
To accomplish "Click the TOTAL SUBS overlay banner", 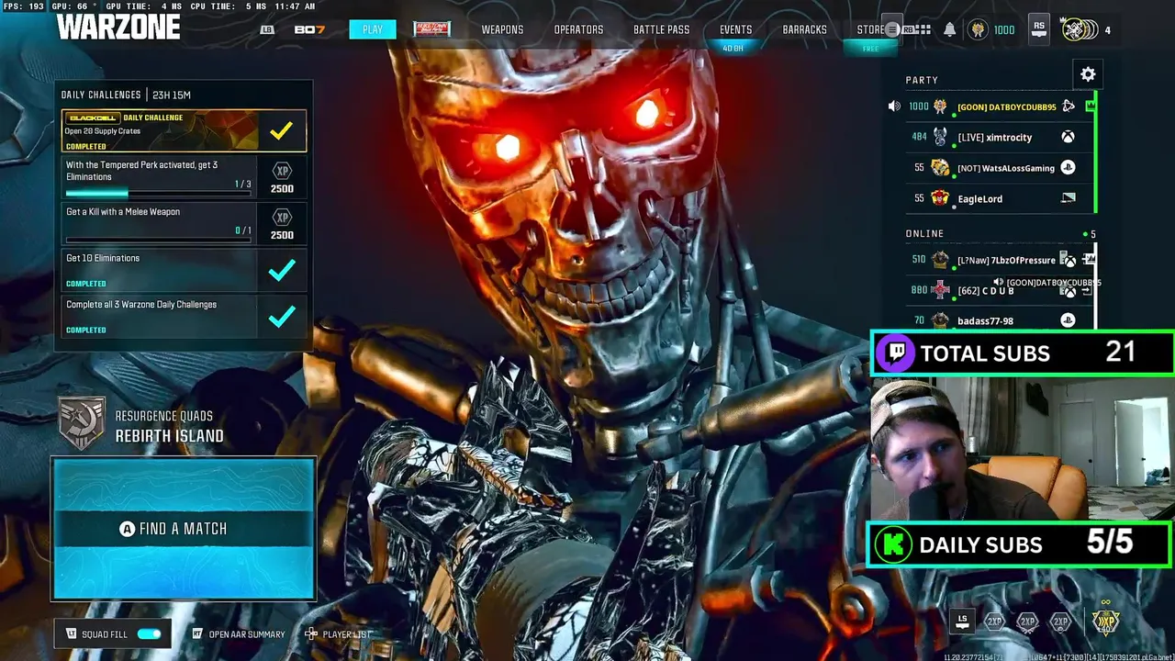I will (1023, 353).
